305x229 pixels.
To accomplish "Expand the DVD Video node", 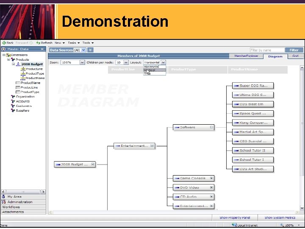I will coord(211,187).
